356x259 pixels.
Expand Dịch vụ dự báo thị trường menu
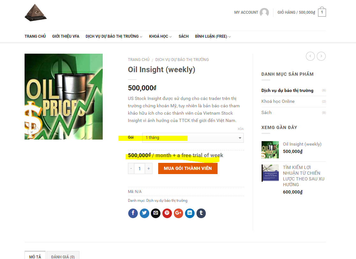pyautogui.click(x=114, y=36)
